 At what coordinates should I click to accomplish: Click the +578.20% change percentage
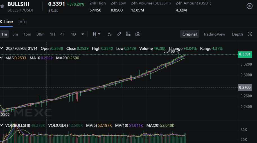[x=76, y=4]
